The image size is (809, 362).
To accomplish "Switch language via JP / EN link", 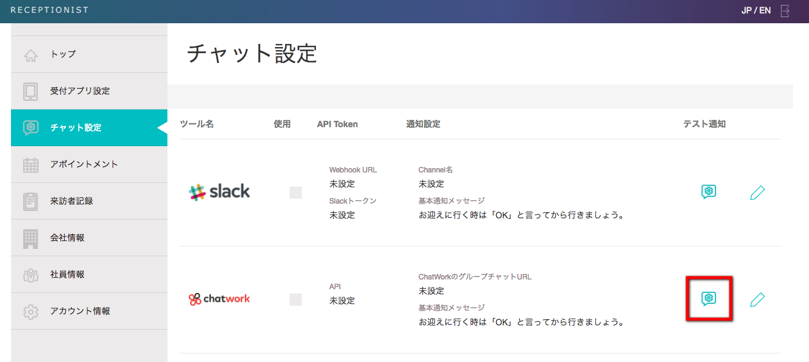I will click(756, 11).
